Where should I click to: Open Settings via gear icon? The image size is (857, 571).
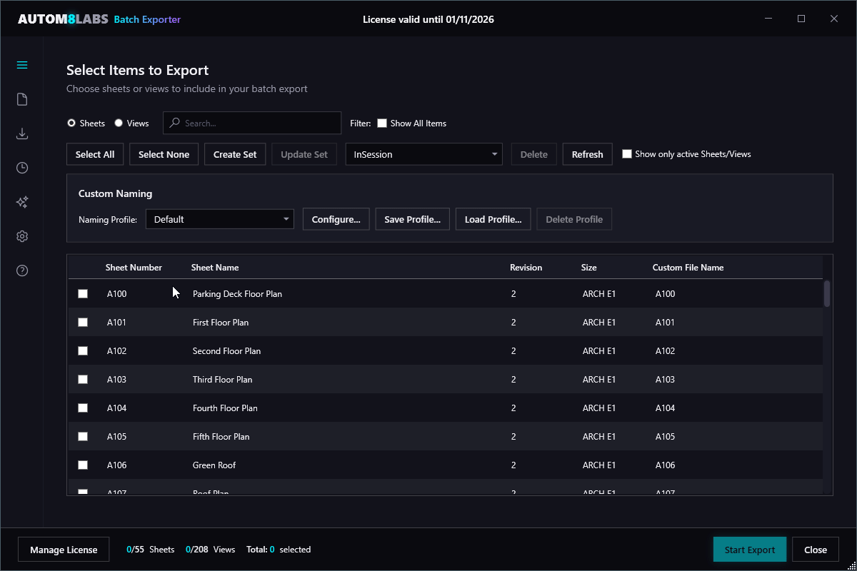21,236
